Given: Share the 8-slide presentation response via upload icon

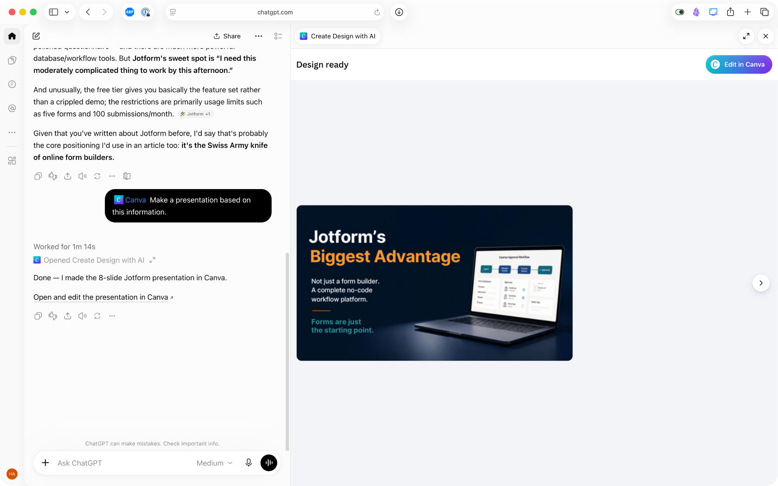Looking at the screenshot, I should pos(68,316).
